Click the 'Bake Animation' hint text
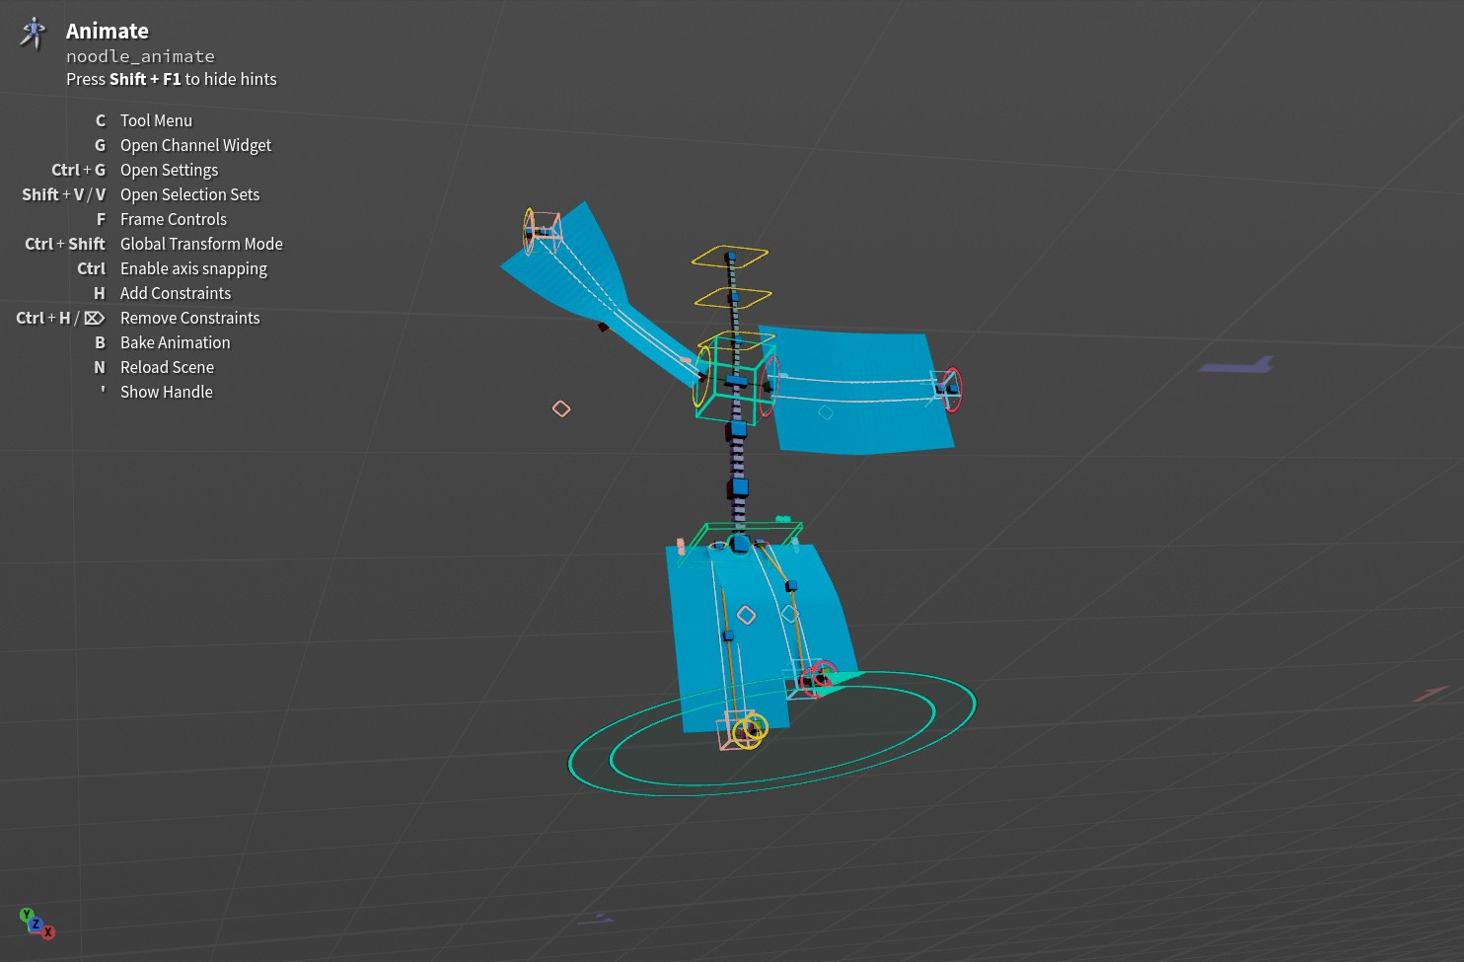This screenshot has width=1464, height=962. [175, 342]
